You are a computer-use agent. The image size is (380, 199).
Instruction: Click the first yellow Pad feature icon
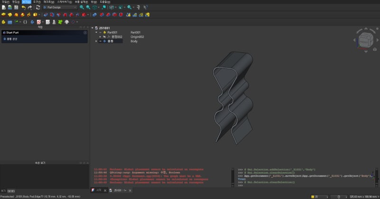(3, 15)
